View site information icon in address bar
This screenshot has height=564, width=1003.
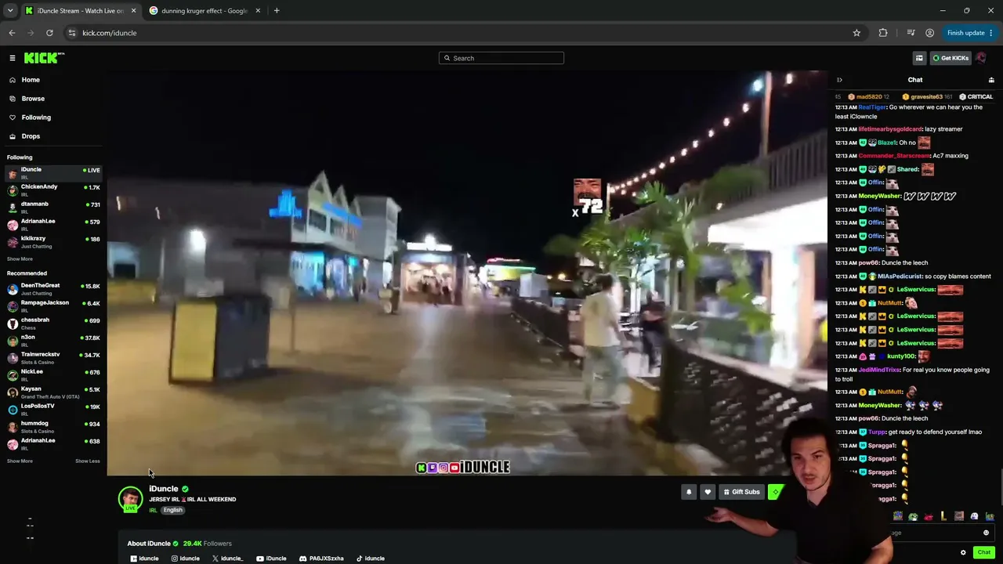click(72, 33)
